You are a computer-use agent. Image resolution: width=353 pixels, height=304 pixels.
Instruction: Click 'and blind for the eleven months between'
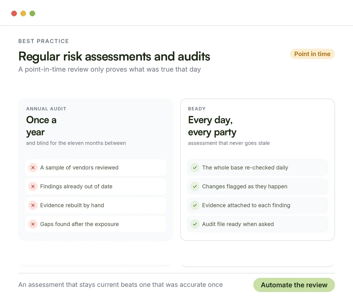(x=76, y=143)
